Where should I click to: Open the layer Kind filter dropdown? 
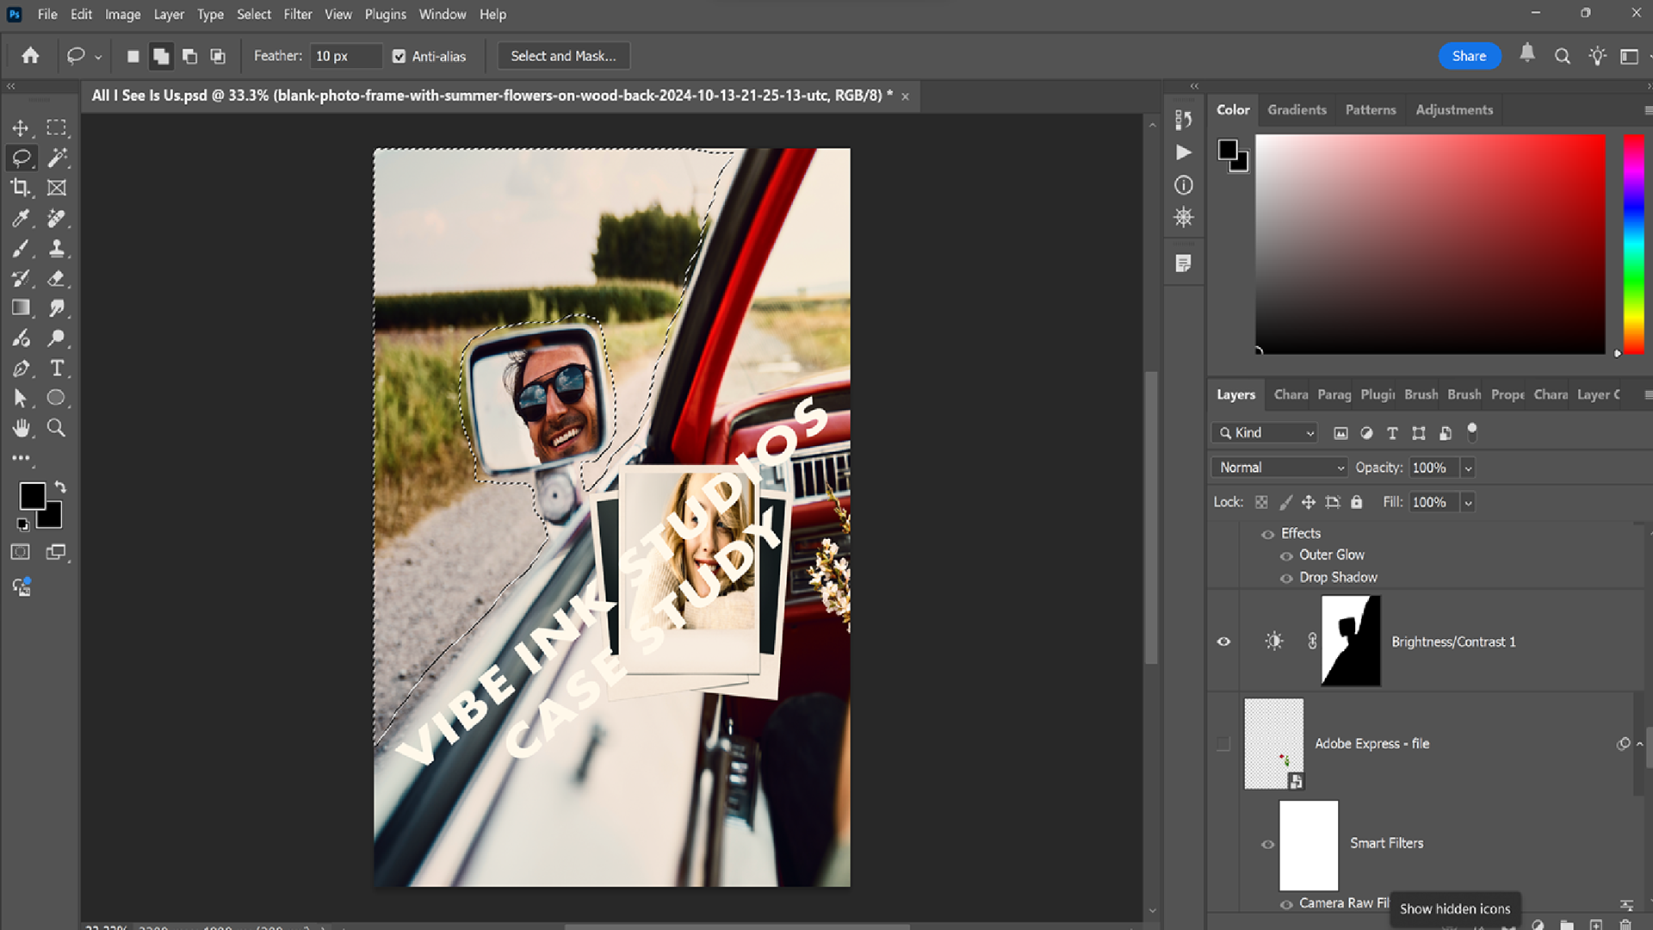pyautogui.click(x=1266, y=433)
